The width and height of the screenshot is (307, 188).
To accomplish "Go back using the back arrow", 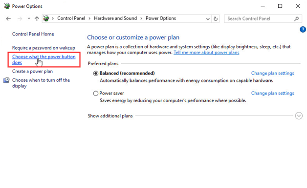I will pyautogui.click(x=8, y=19).
